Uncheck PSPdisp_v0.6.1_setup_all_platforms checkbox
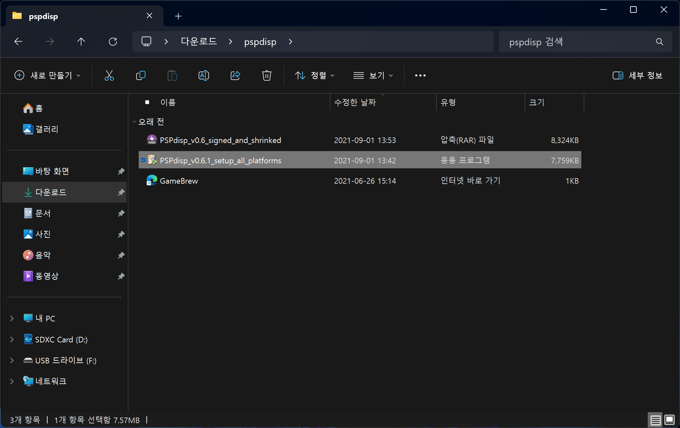 [143, 160]
